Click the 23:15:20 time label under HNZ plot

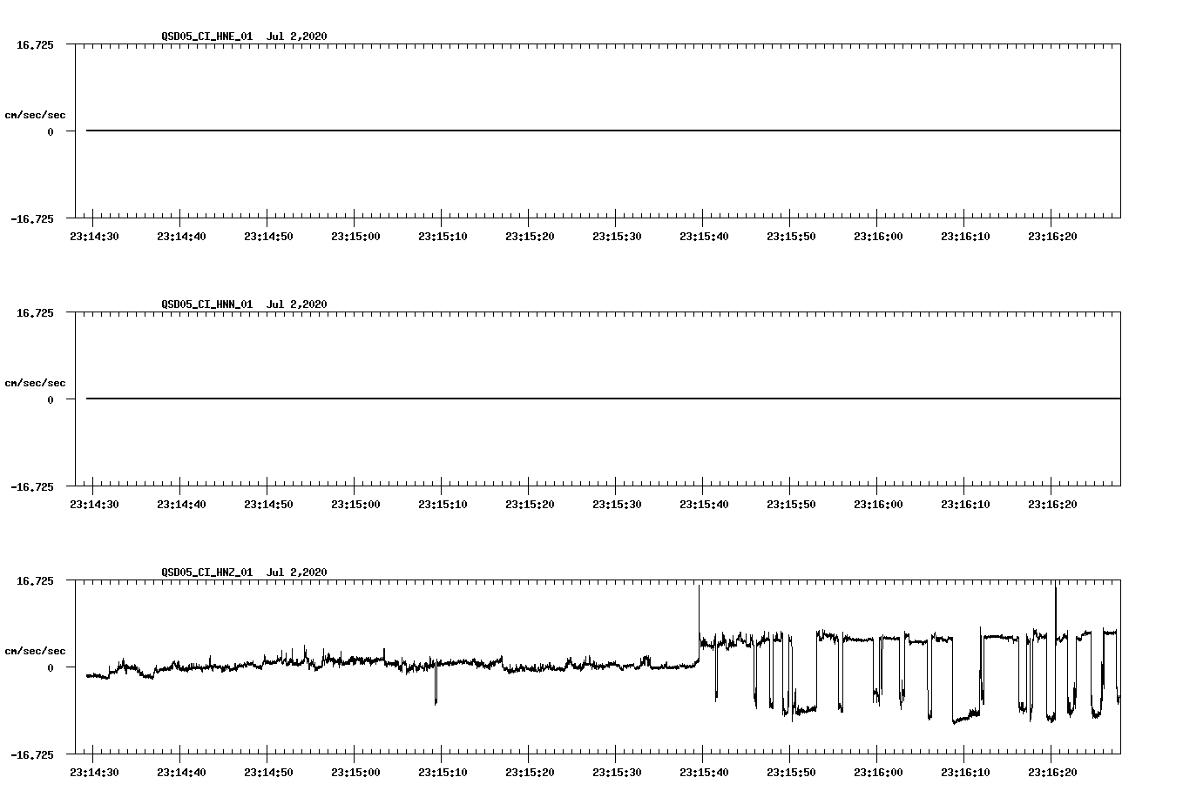coord(530,773)
